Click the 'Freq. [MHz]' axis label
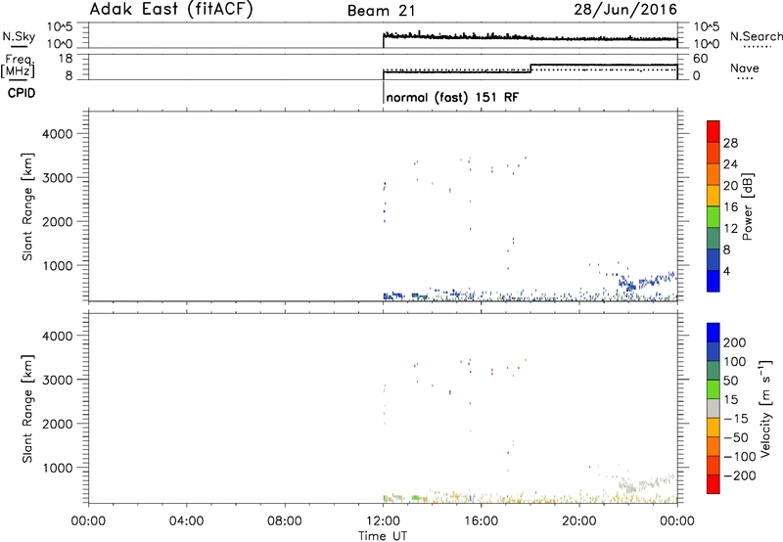Image resolution: width=783 pixels, height=542 pixels. 19,67
